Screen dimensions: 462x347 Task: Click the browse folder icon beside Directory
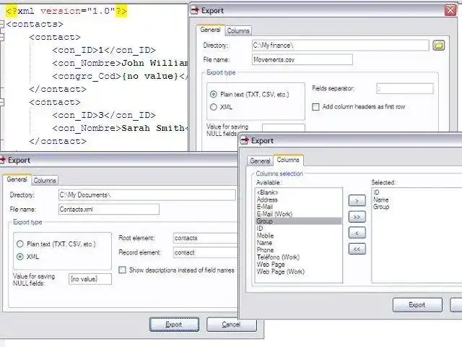click(438, 46)
